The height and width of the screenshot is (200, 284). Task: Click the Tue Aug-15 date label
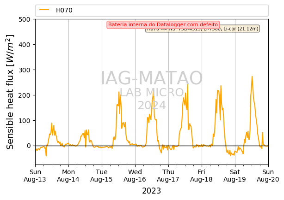[102, 176]
